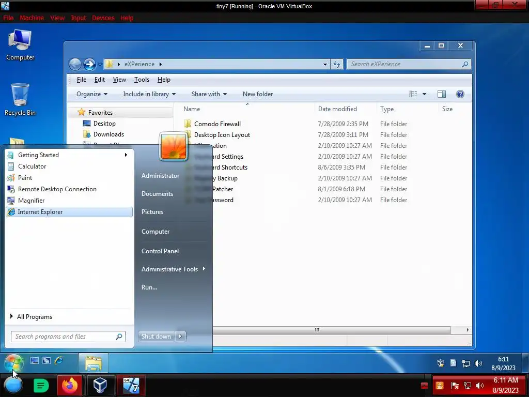Click Windows Explorer taskbar button
Screen dimensions: 529x397
[94, 363]
